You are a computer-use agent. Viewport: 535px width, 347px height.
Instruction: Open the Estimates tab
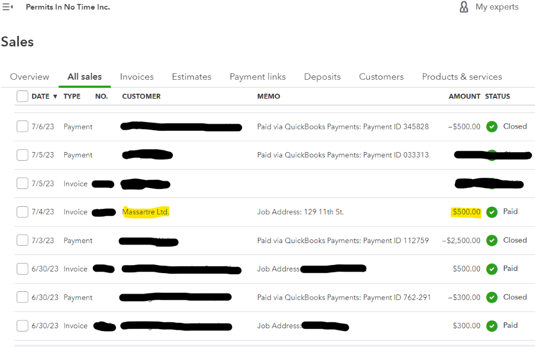point(192,77)
